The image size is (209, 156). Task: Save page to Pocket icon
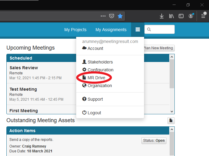112,16
